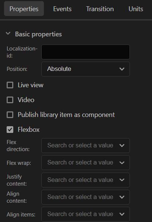Uncheck the Flexbox checkbox
The height and width of the screenshot is (222, 152).
(x=10, y=130)
